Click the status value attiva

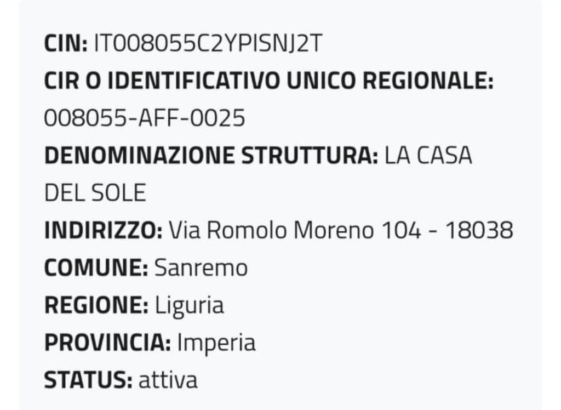click(x=168, y=380)
